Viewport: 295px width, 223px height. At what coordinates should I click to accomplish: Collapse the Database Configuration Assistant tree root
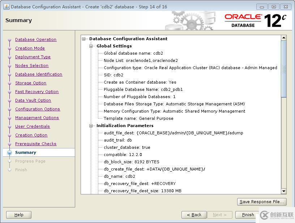pyautogui.click(x=84, y=39)
